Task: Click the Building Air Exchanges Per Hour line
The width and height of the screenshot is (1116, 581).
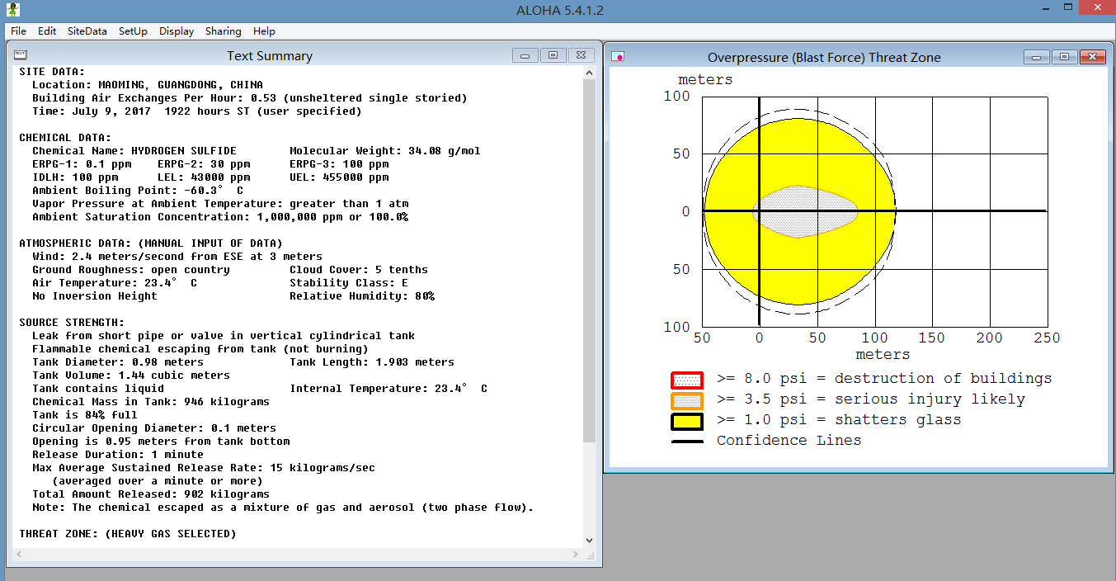Action: point(250,98)
